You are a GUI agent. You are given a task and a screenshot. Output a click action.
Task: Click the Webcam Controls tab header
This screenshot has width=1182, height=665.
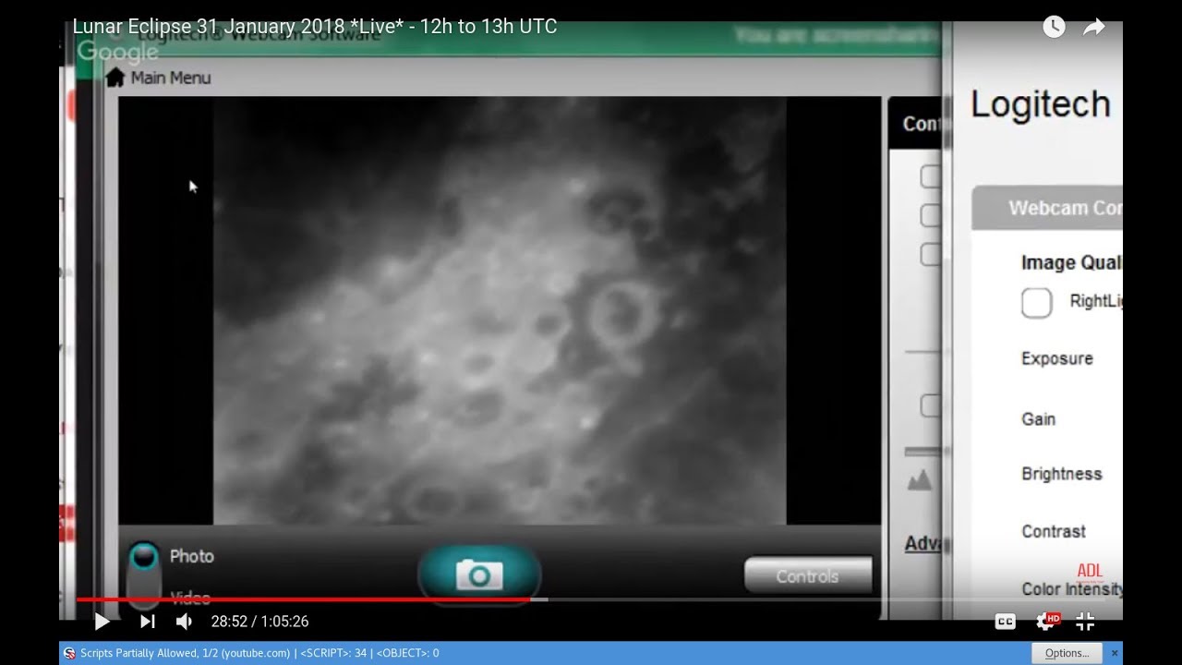tap(1047, 208)
